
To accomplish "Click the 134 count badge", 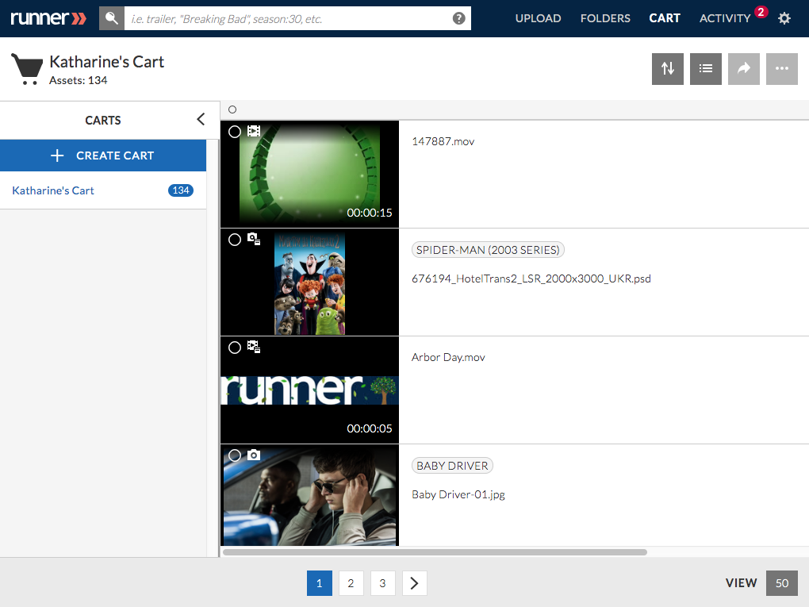I will coord(181,190).
